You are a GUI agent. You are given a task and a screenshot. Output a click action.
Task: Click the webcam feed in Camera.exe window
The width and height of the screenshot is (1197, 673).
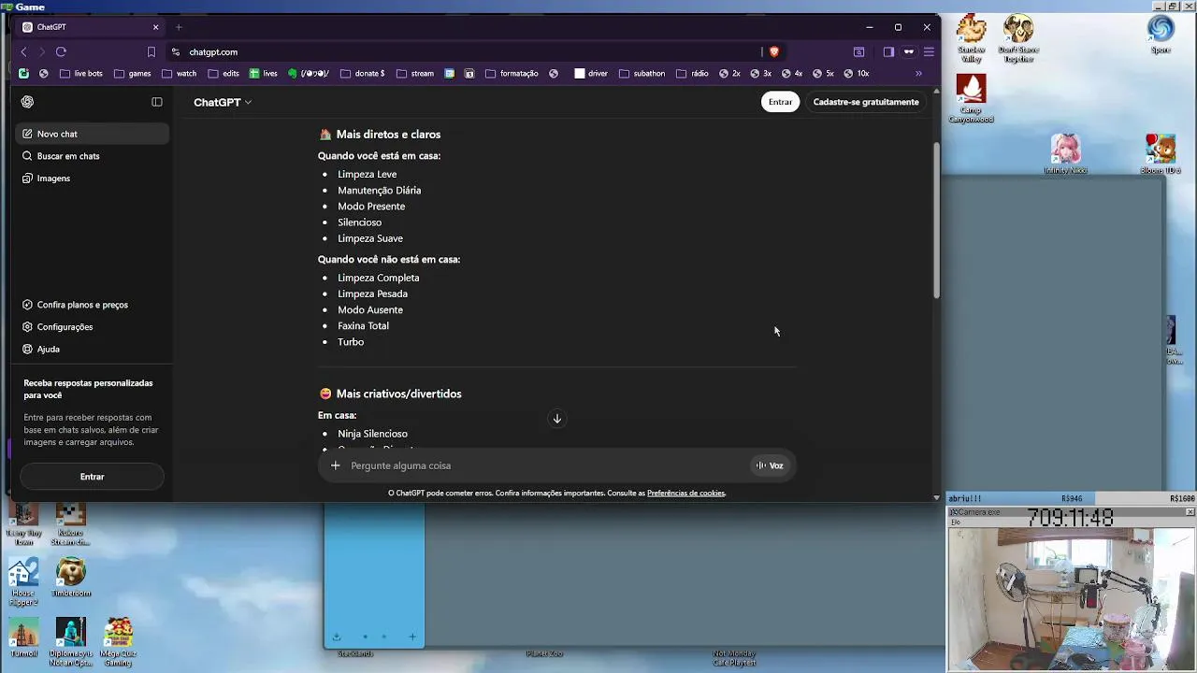point(1071,598)
